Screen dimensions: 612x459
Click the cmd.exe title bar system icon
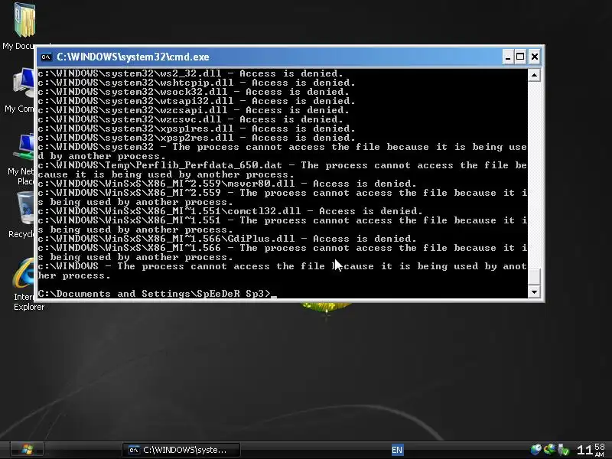click(46, 57)
